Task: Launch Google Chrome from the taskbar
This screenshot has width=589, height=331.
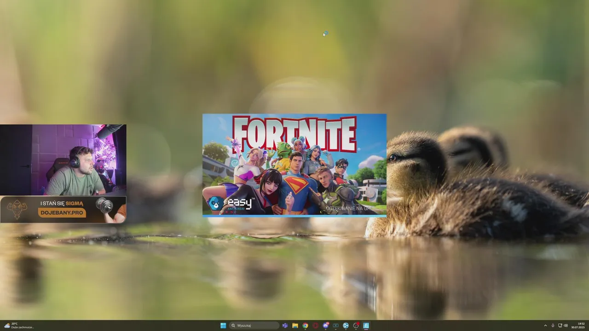Action: click(305, 325)
